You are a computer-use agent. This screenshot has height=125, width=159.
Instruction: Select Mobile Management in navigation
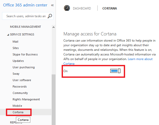(25, 27)
